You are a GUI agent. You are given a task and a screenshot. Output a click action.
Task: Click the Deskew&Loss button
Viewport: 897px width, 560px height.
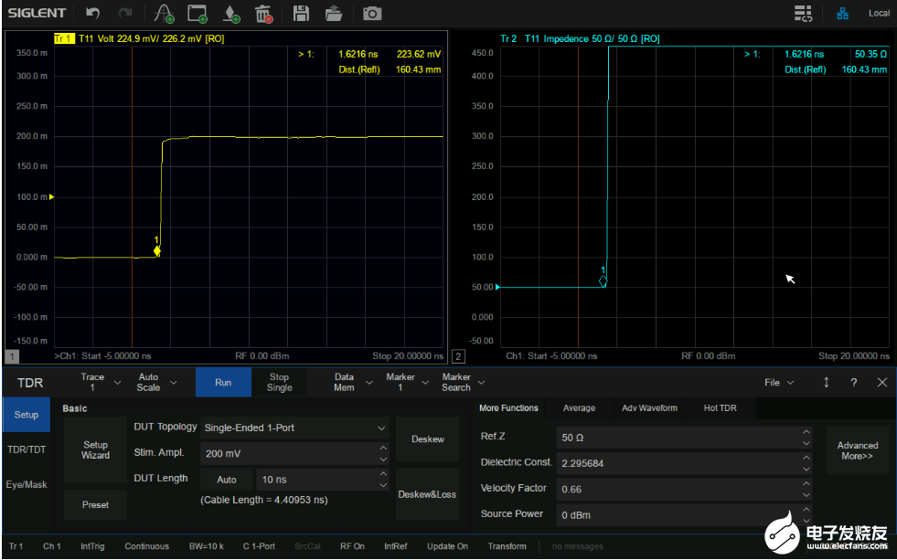[427, 494]
